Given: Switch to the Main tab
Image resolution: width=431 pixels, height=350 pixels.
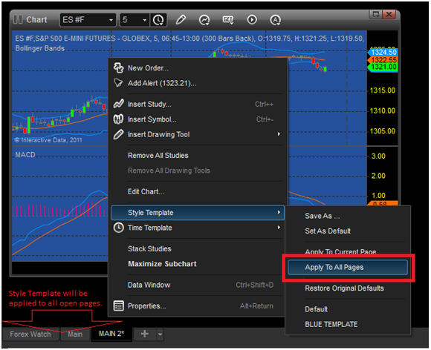Looking at the screenshot, I should point(75,334).
